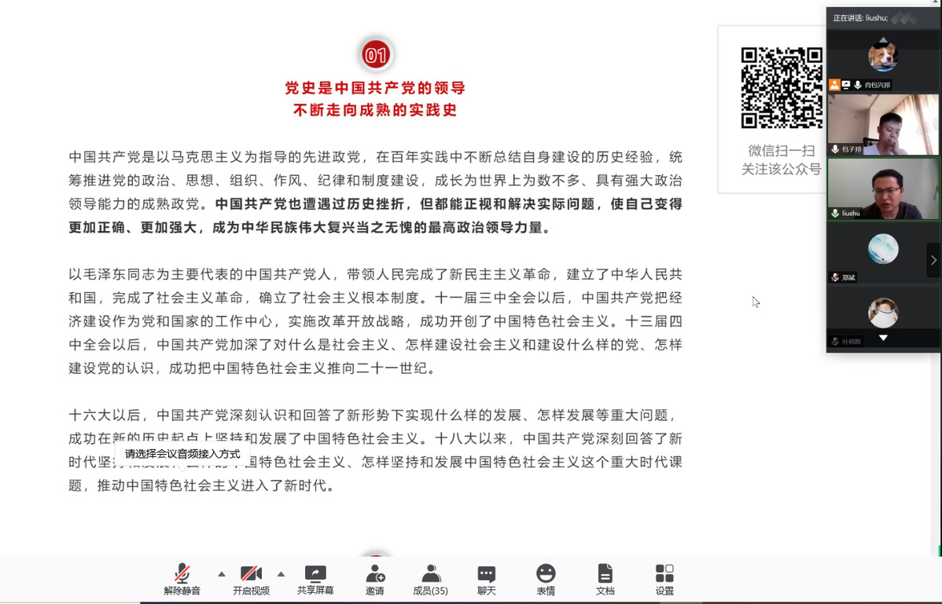Click the 正在讲话: liushu speaker bar
This screenshot has height=604, width=942.
pyautogui.click(x=883, y=18)
